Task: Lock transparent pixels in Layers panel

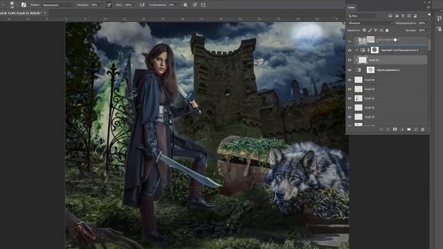Action: (x=364, y=30)
